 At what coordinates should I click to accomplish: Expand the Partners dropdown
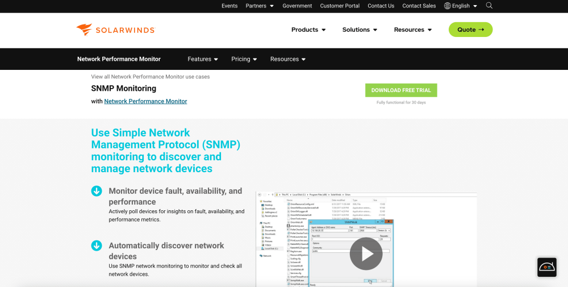[260, 6]
